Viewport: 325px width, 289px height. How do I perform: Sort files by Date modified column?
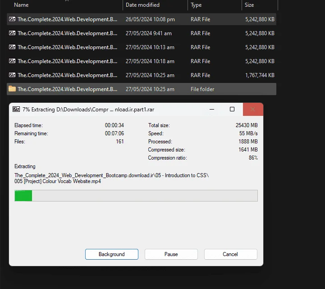click(x=142, y=5)
